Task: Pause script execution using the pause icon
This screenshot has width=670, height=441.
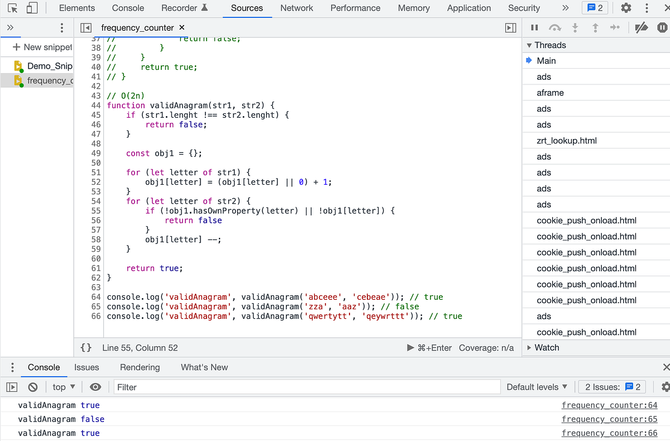Action: click(534, 27)
